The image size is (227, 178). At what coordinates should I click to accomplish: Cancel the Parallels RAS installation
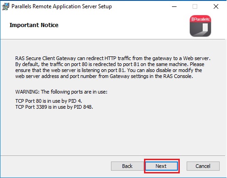pos(203,166)
